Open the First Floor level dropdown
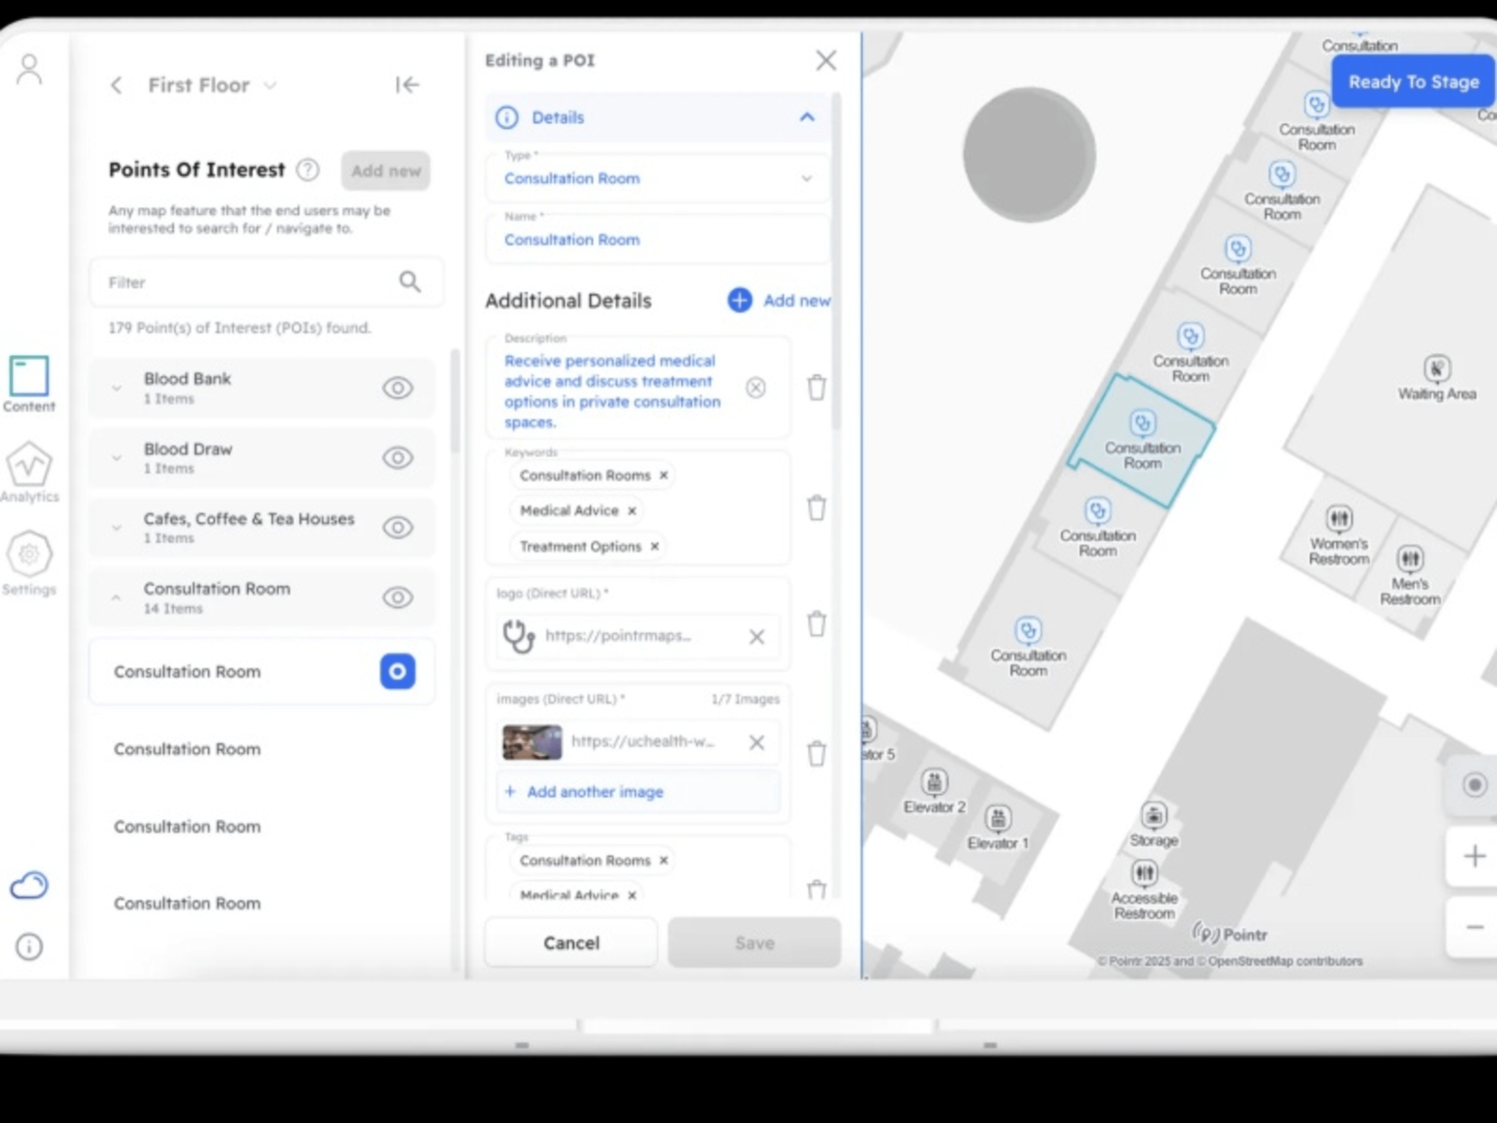This screenshot has height=1123, width=1497. (271, 85)
